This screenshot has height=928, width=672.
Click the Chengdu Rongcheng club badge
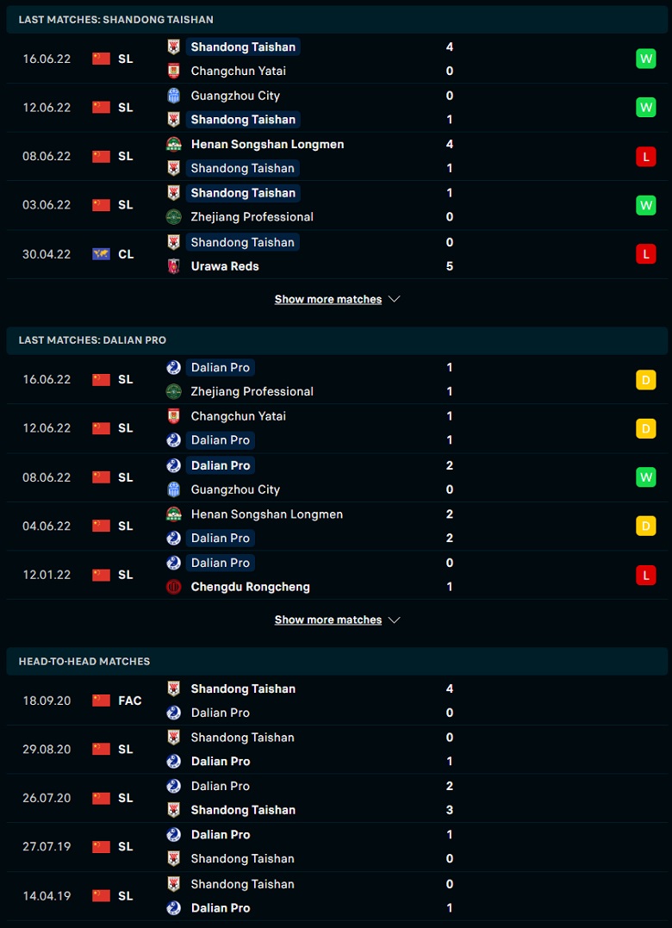(x=173, y=587)
